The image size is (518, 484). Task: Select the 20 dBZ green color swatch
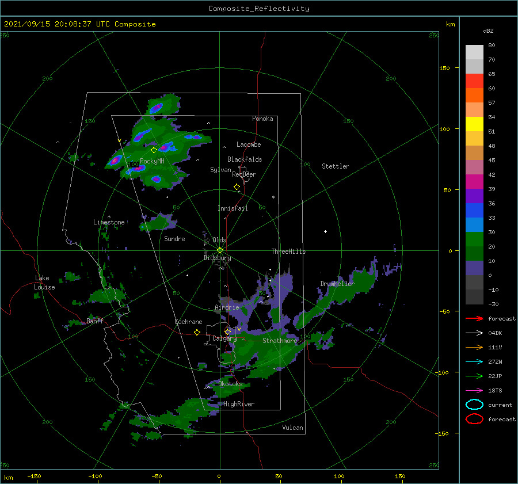tap(474, 239)
